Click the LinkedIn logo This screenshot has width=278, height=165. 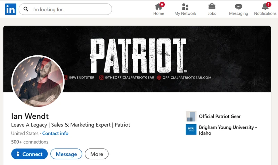coord(11,9)
